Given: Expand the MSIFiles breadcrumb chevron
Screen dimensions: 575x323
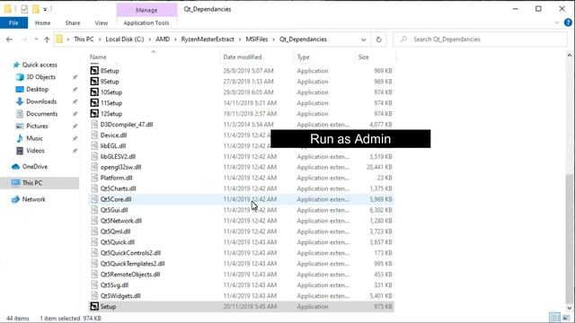Looking at the screenshot, I should click(x=273, y=39).
